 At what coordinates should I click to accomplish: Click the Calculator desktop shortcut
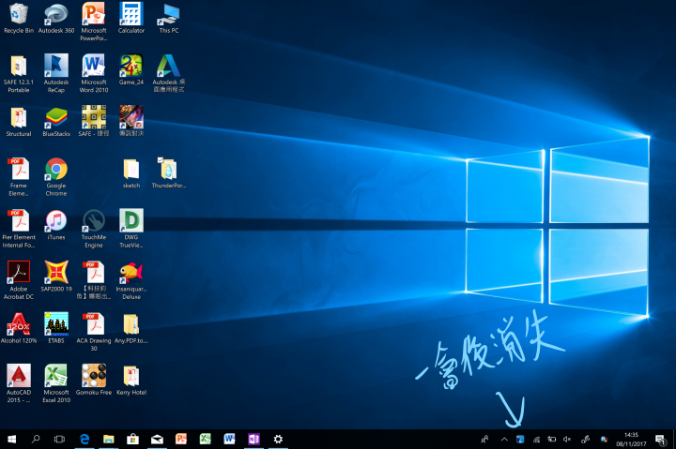[x=131, y=18]
